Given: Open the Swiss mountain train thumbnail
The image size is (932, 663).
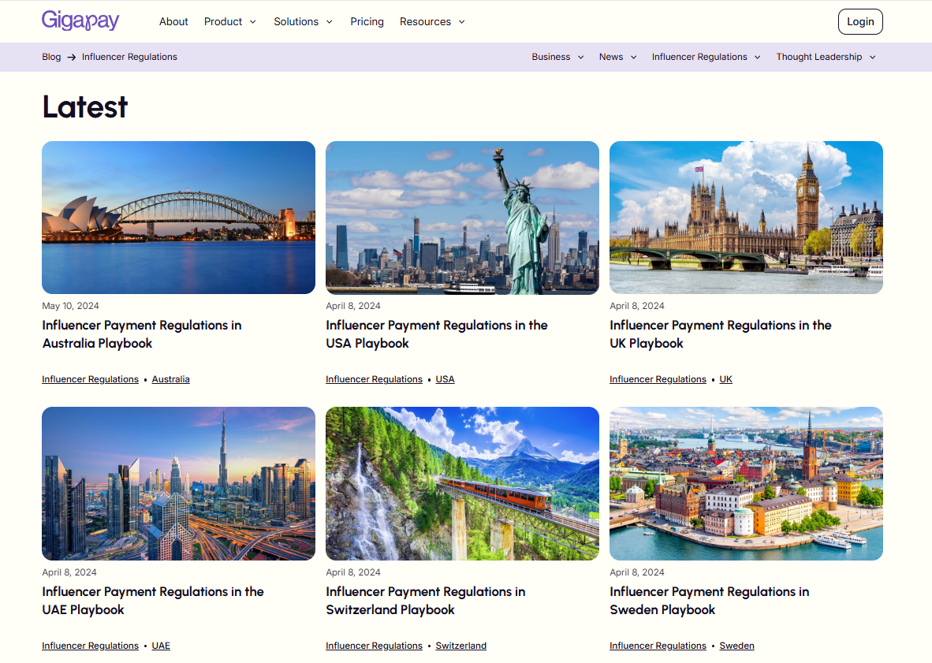Looking at the screenshot, I should tap(462, 483).
